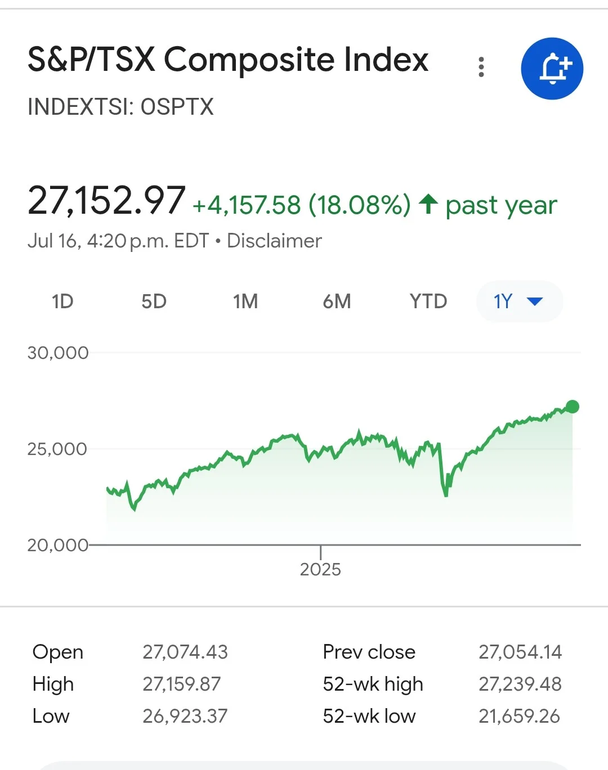
Task: Tap the 52-wk high value 27,239.48
Action: pyautogui.click(x=520, y=684)
